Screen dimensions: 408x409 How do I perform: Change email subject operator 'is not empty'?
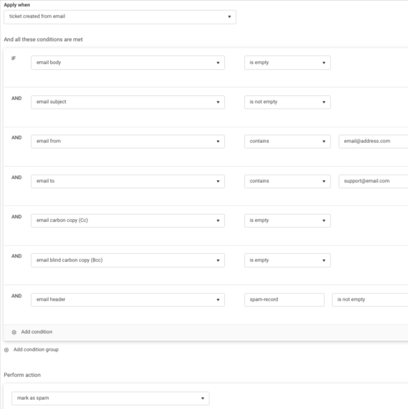click(x=287, y=102)
